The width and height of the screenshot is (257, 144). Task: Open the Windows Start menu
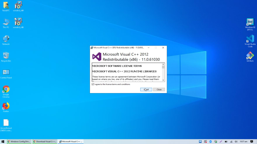pyautogui.click(x=3, y=142)
